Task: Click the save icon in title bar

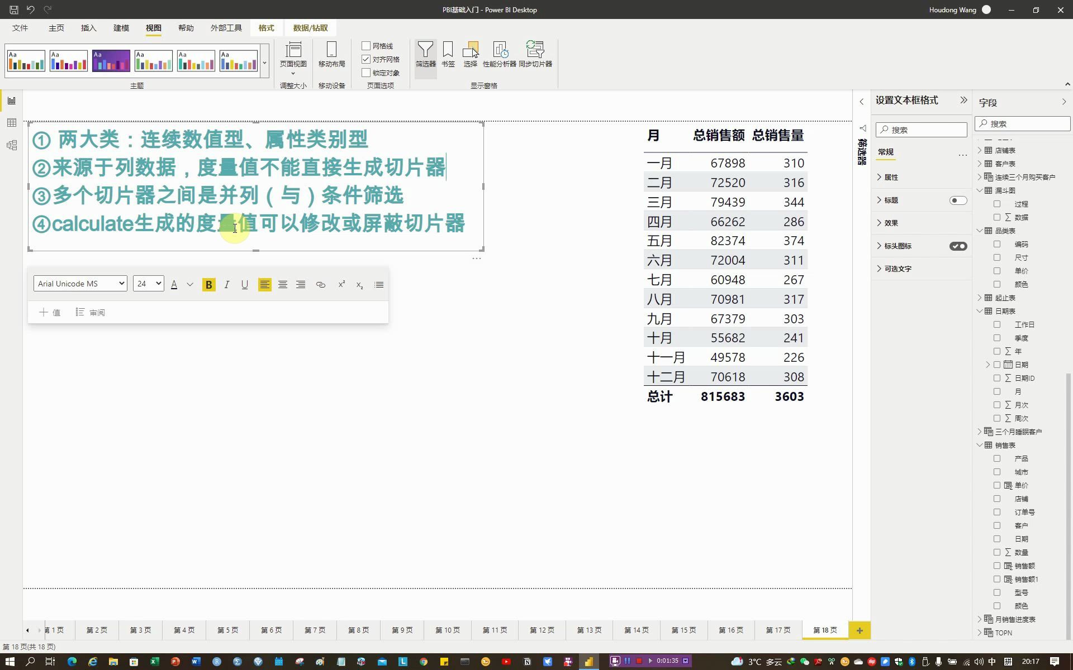Action: [14, 9]
